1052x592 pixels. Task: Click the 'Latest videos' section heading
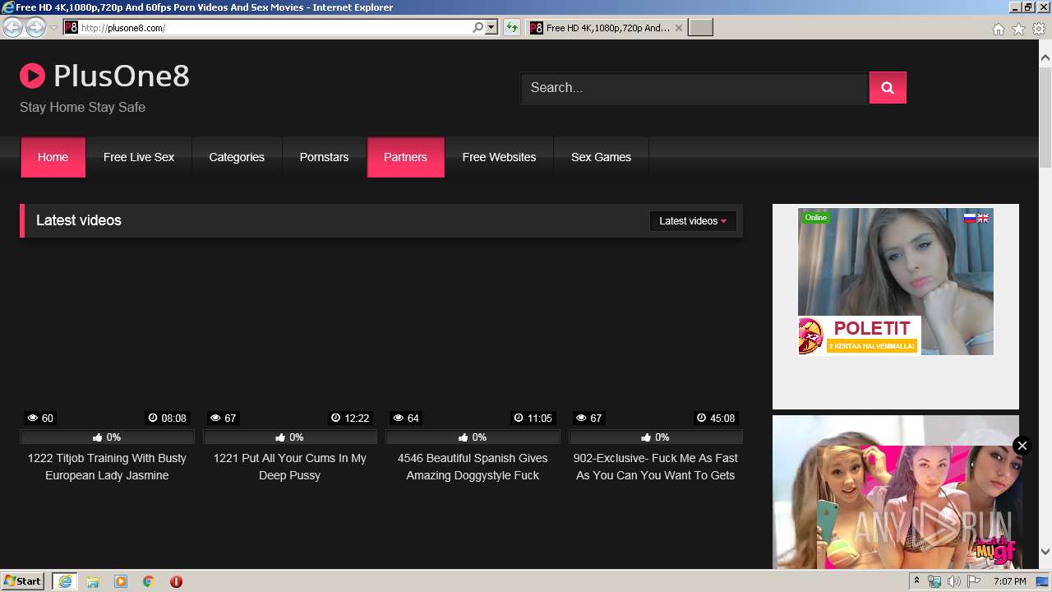[79, 220]
